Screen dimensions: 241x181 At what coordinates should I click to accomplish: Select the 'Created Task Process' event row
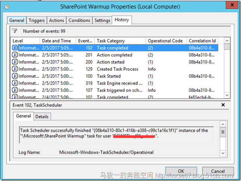(114, 69)
